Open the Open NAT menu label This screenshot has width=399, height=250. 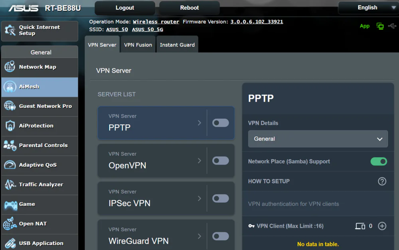[x=33, y=224]
